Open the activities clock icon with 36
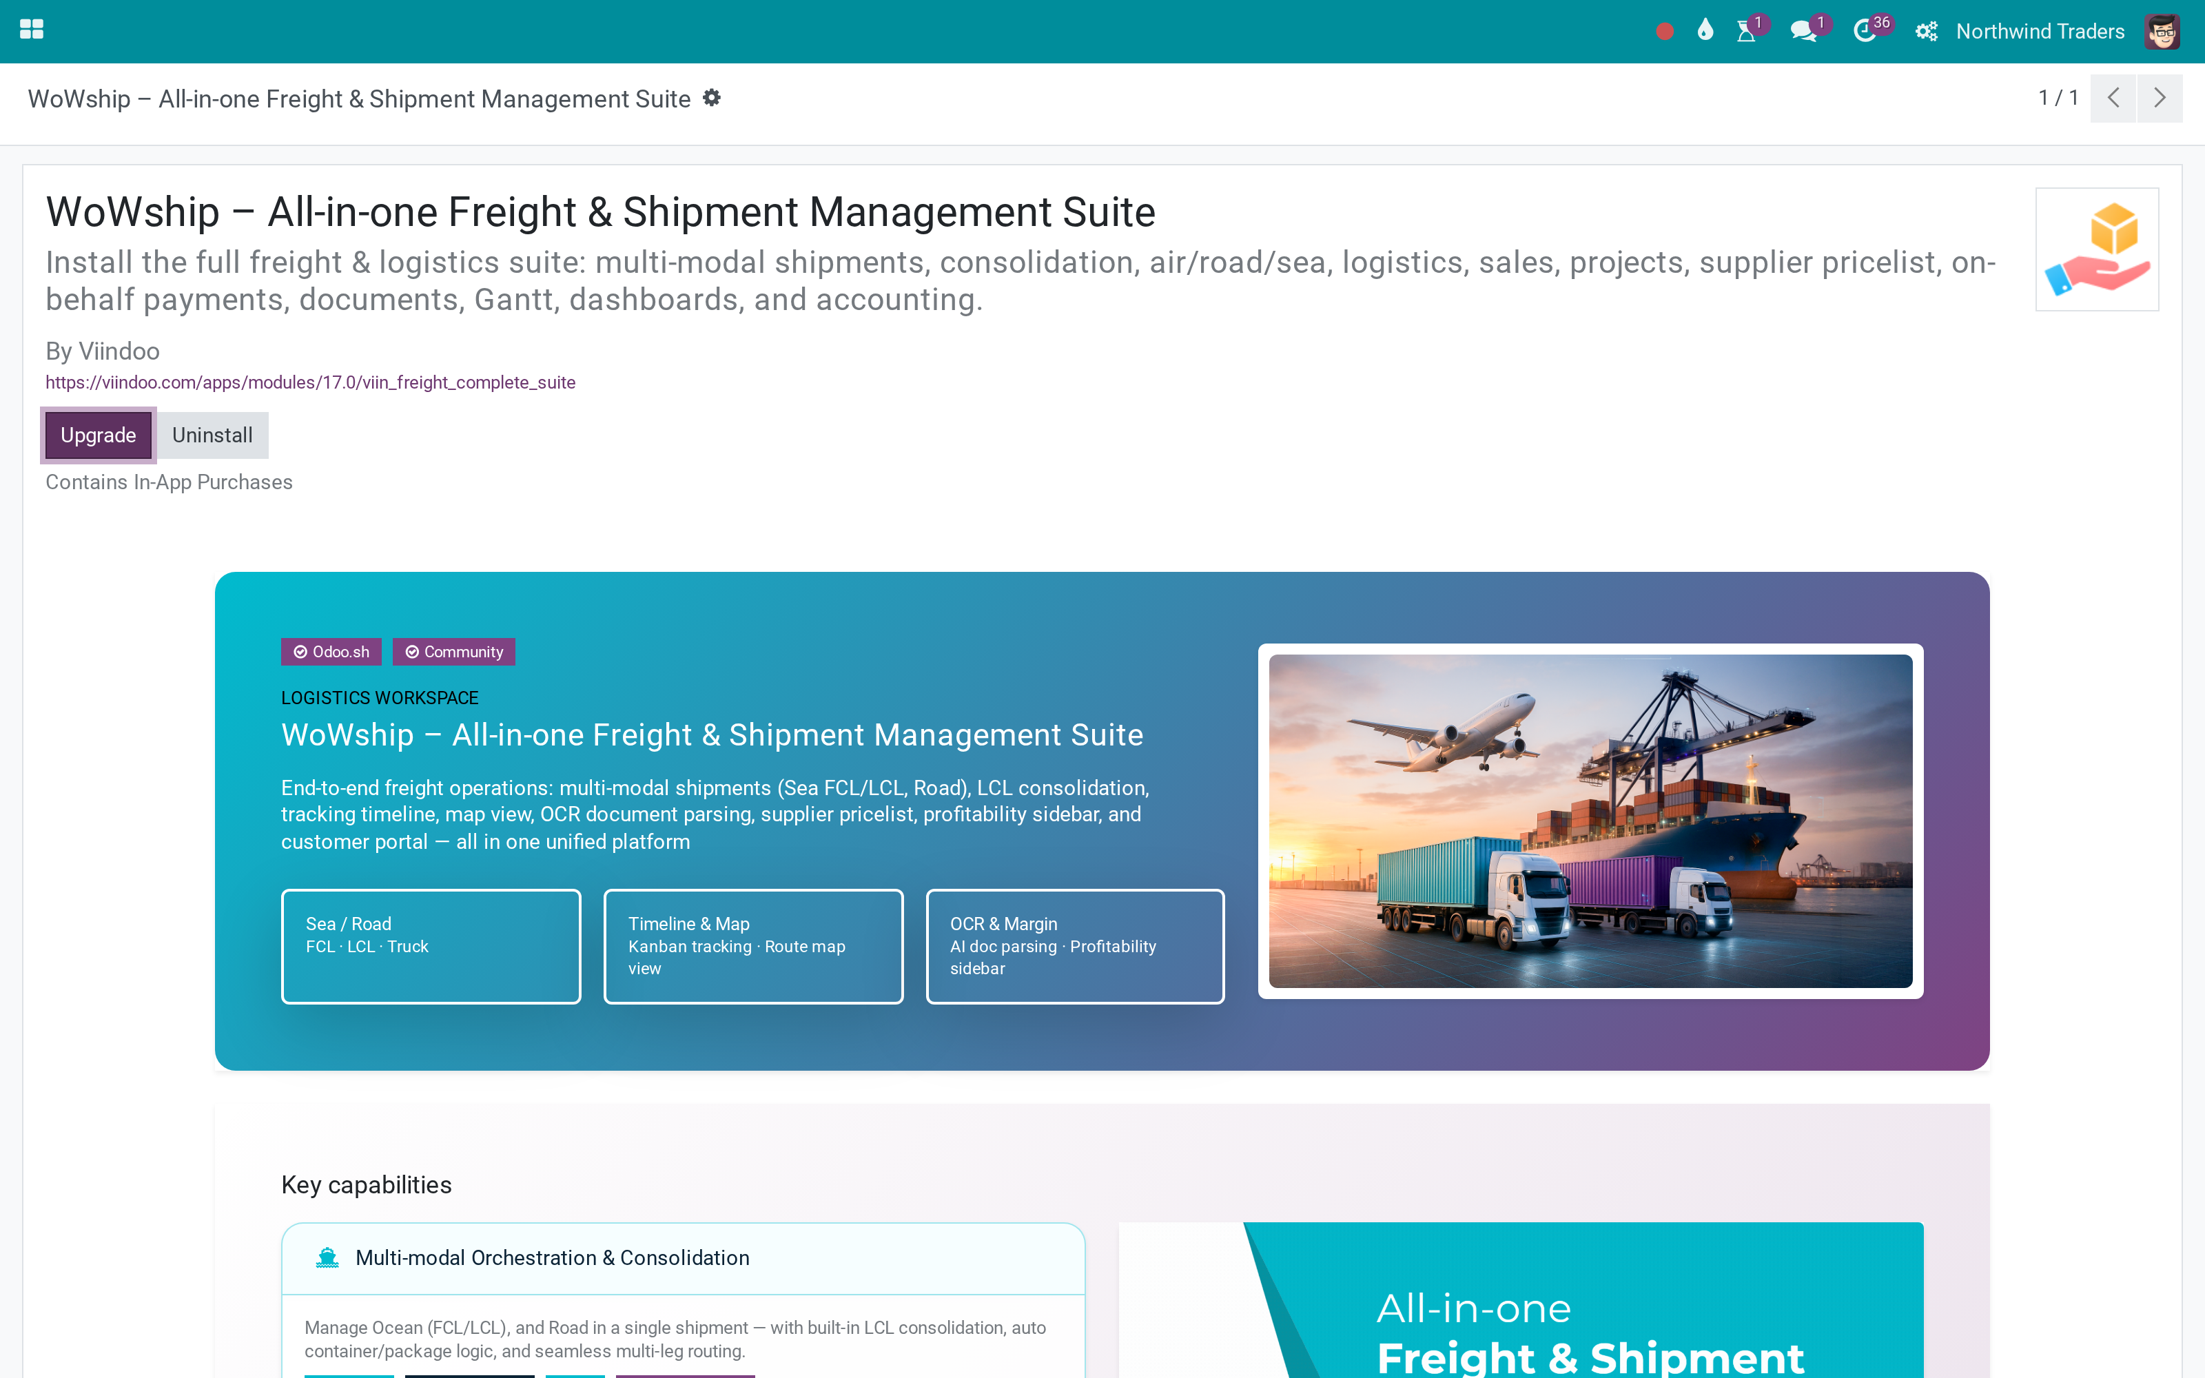 point(1865,31)
